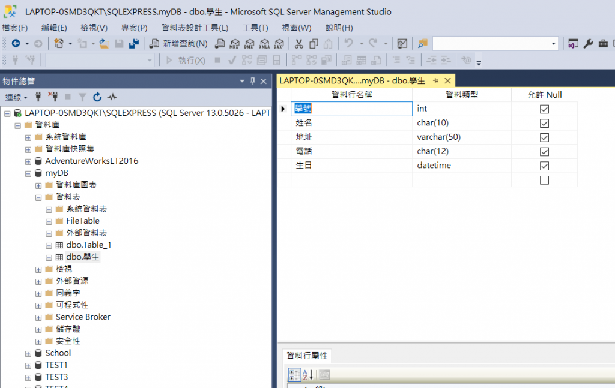Click the varchar(50) data type cell

coord(462,137)
